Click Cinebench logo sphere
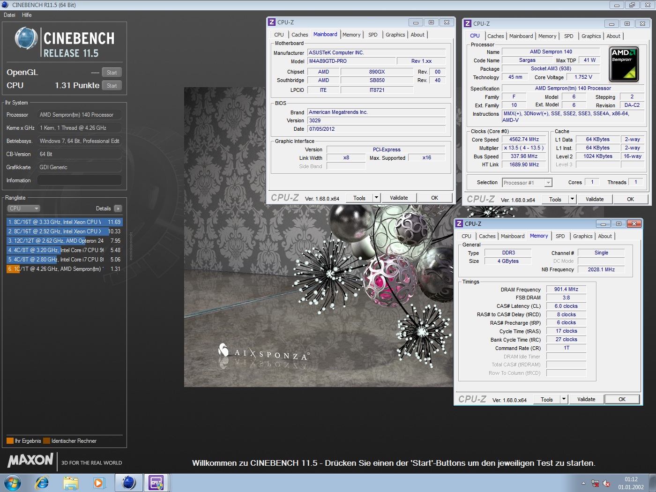This screenshot has width=656, height=492. 26,38
